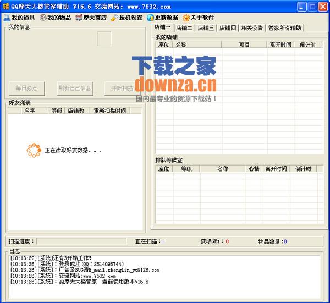Viewport: 330px width, 303px height.
Task: Click log line 还有3开始工作
Action: coord(51,258)
